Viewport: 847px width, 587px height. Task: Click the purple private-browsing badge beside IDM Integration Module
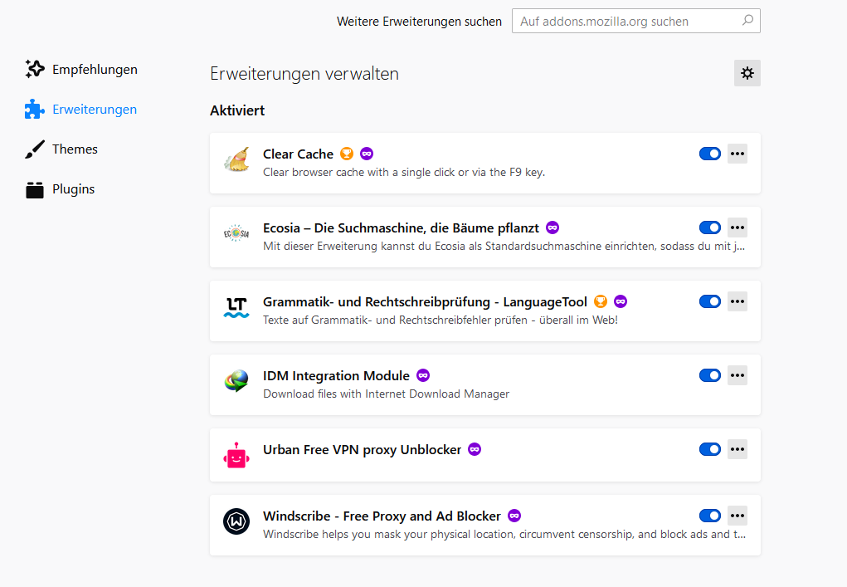[423, 375]
